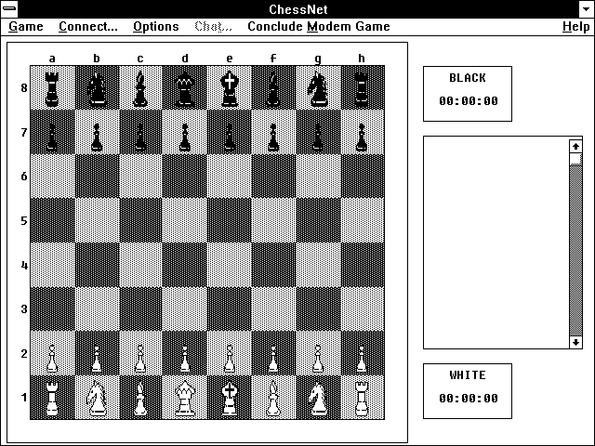Click the move list scroll down arrow

click(x=575, y=342)
